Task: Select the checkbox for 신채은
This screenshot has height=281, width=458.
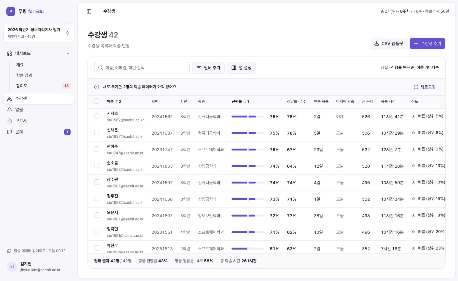Action: 97,133
